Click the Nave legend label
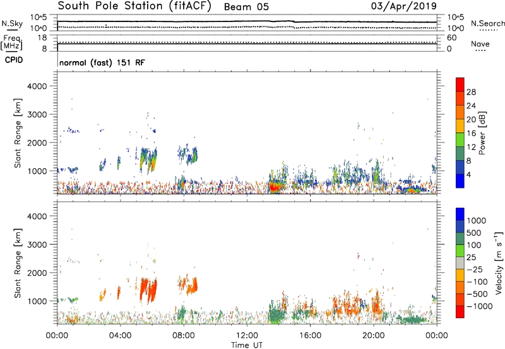The image size is (505, 349). (480, 43)
